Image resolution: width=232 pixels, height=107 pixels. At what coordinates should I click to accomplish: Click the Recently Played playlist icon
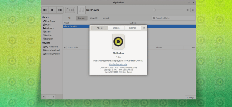44,54
